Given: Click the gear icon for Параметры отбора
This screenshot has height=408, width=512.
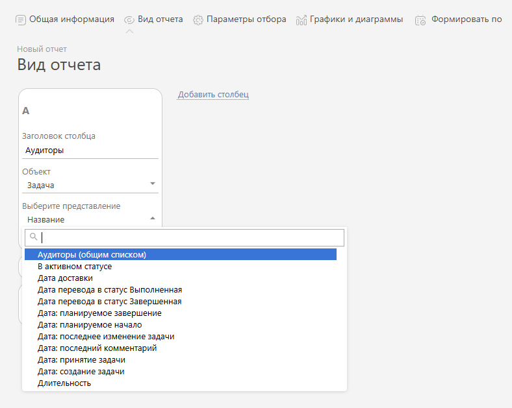Looking at the screenshot, I should tap(198, 20).
